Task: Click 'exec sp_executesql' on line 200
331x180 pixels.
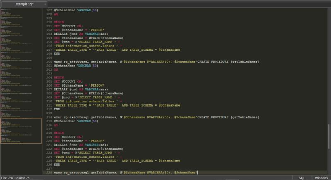Action: pyautogui.click(x=71, y=62)
